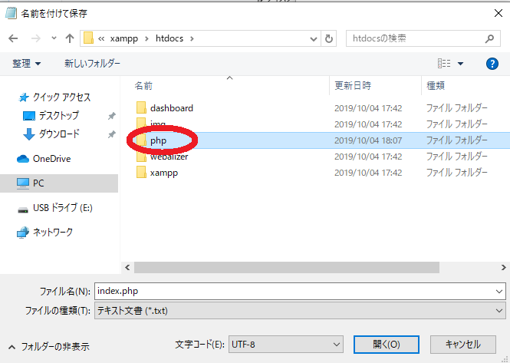Click the view layout icon
This screenshot has width=510, height=363.
444,63
